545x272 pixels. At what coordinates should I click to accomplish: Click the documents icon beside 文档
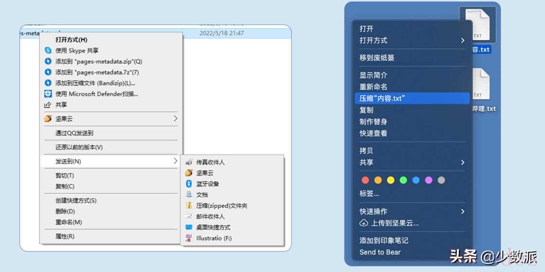189,194
